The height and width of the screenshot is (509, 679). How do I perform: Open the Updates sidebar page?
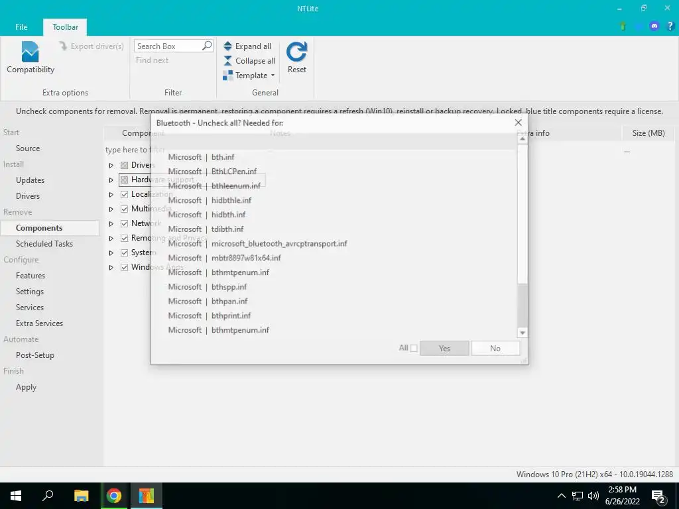pyautogui.click(x=30, y=180)
